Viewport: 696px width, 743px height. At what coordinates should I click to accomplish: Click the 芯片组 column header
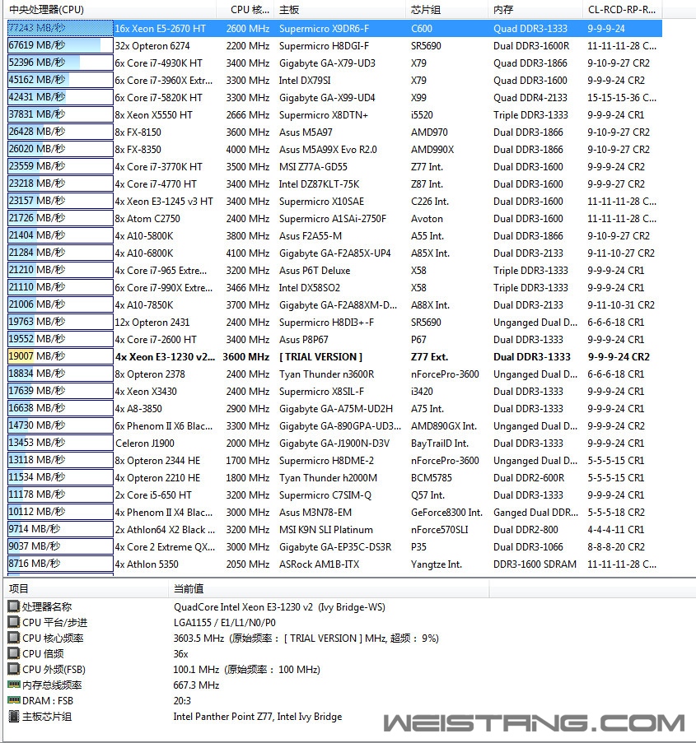(x=426, y=10)
